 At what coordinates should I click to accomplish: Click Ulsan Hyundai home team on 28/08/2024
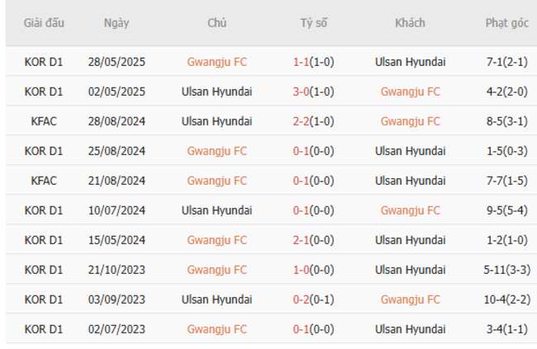tap(216, 121)
